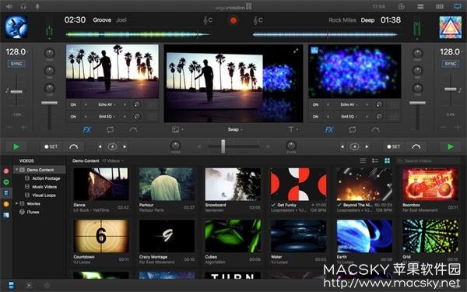Open the right deck FX panel
467x292 pixels.
[x=329, y=129]
